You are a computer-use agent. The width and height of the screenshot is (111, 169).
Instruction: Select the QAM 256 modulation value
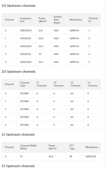pos(91,156)
